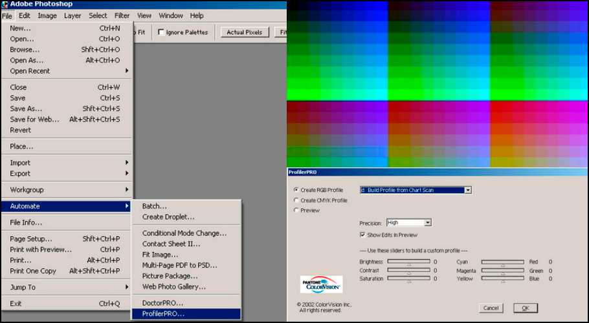Select the Create CMYK Profile option
The height and width of the screenshot is (323, 589).
pyautogui.click(x=296, y=200)
